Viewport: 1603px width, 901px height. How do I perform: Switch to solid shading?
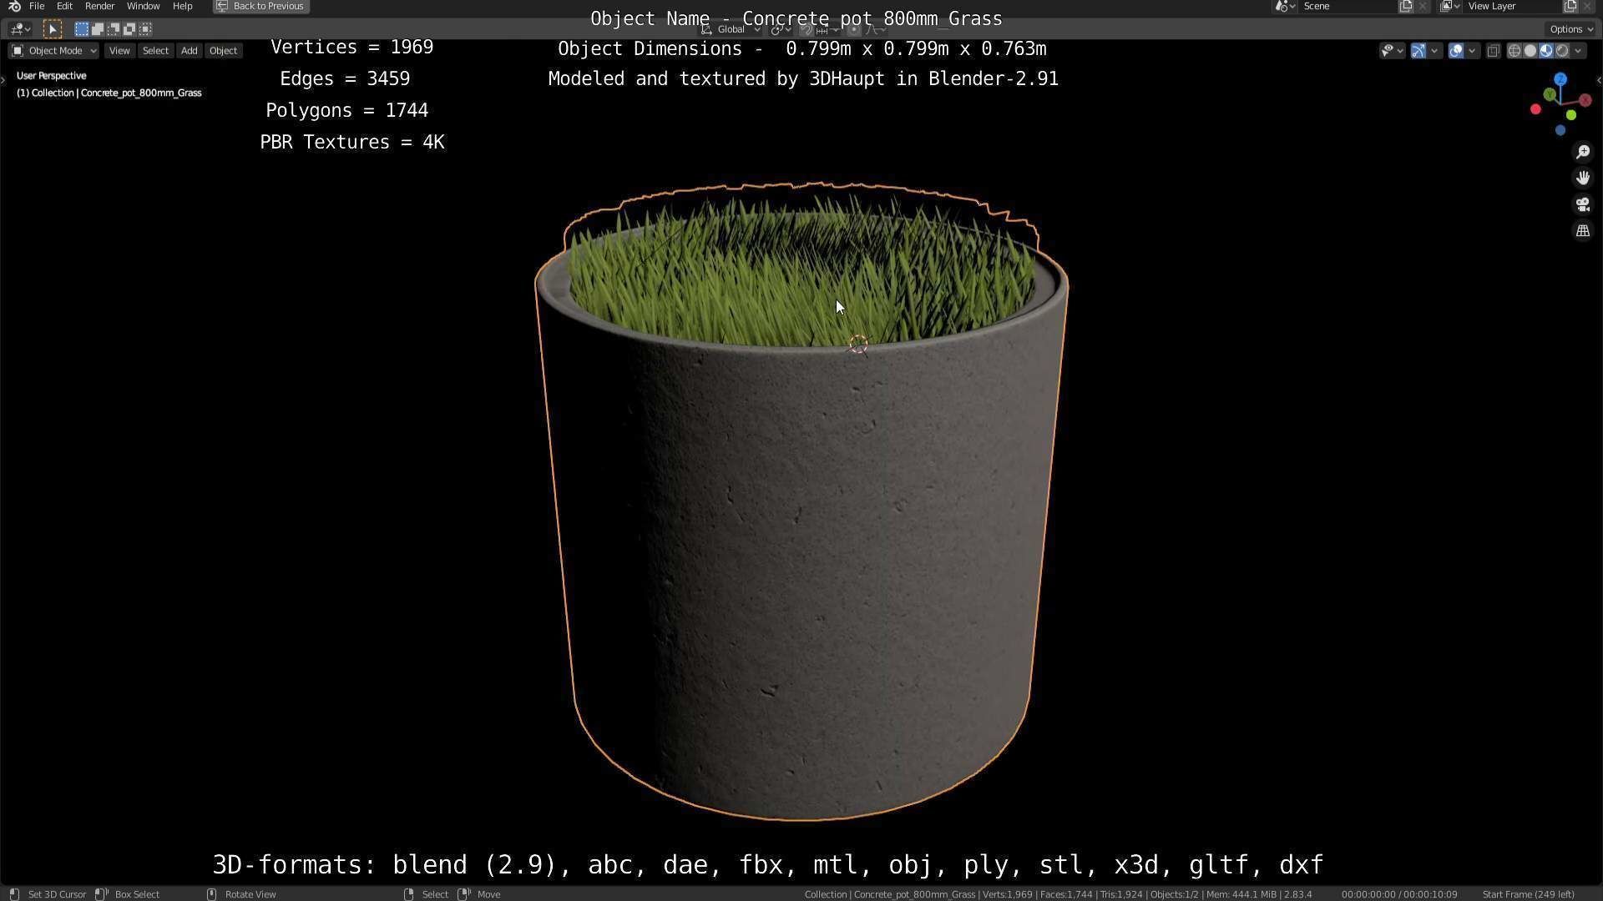click(x=1530, y=51)
